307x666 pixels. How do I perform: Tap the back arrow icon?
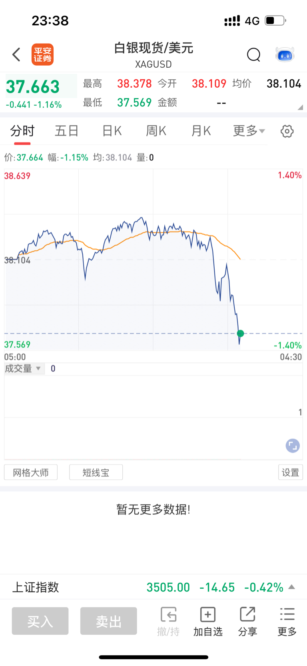pyautogui.click(x=16, y=54)
